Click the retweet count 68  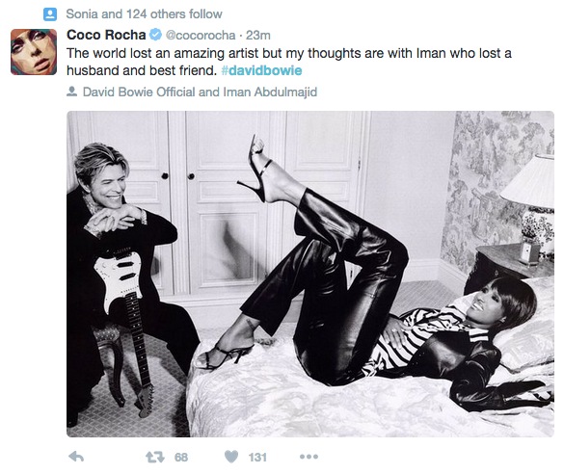point(181,457)
